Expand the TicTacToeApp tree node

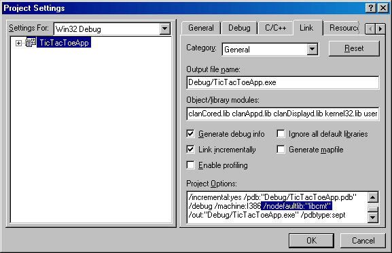click(x=18, y=43)
